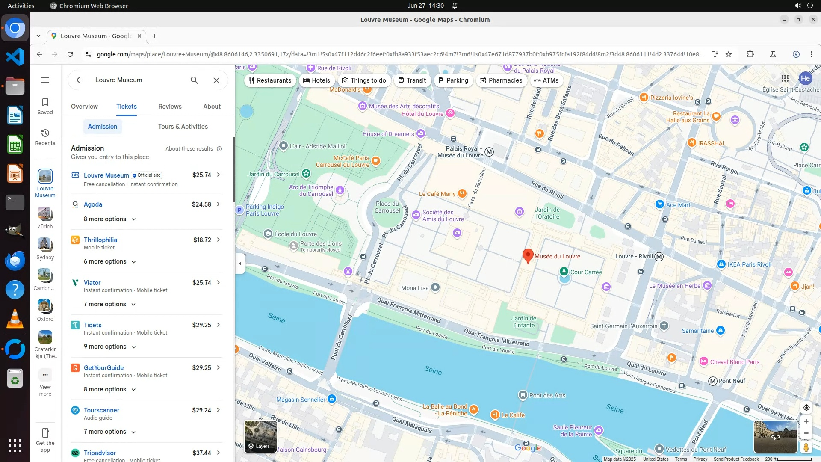Toggle the Transit filter chip
Viewport: 821px width, 462px height.
pos(412,80)
